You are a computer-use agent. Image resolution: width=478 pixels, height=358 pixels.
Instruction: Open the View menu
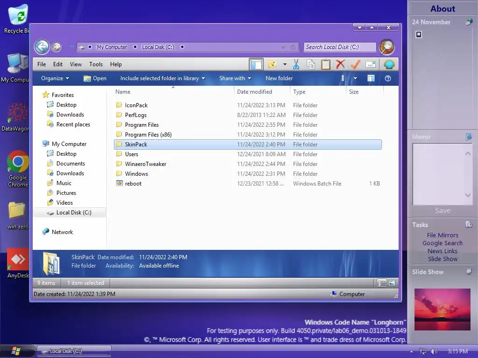pyautogui.click(x=76, y=64)
